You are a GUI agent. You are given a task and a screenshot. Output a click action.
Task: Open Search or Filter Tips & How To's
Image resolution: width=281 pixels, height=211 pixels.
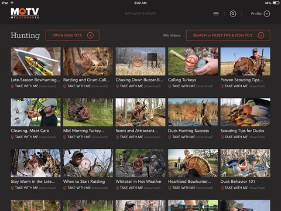(228, 35)
